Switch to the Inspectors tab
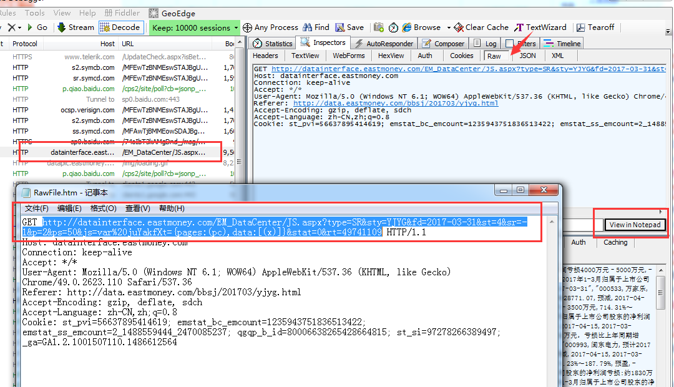Viewport: 674px width, 387px height. tap(323, 42)
